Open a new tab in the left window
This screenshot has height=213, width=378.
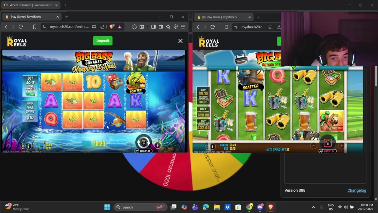click(x=67, y=17)
